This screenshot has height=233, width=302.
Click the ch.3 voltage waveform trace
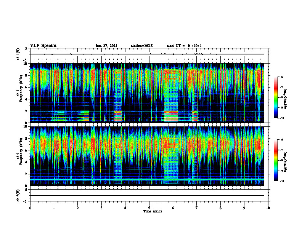(147, 195)
